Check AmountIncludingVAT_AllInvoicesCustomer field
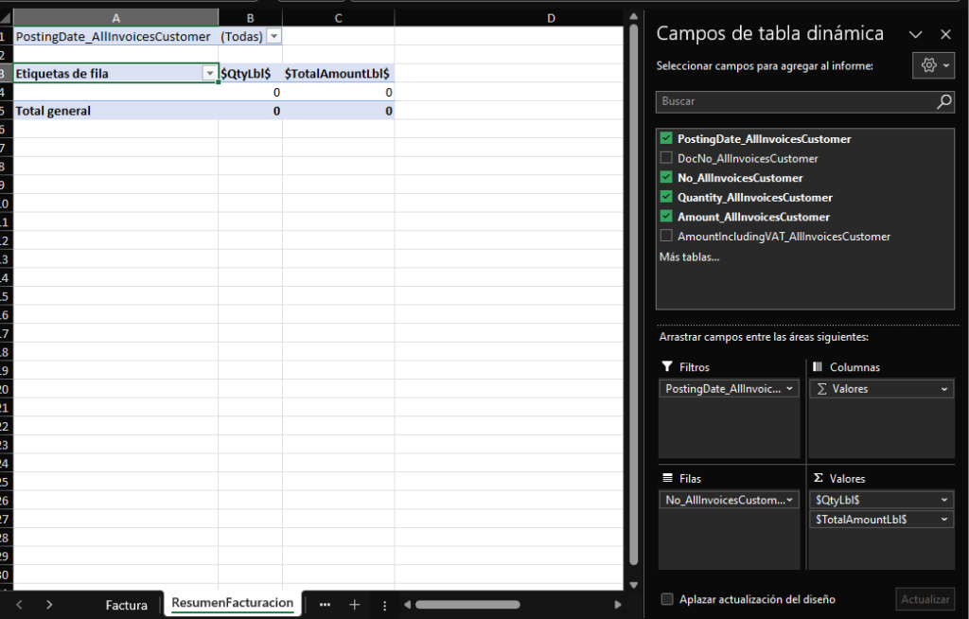The height and width of the screenshot is (619, 969). point(665,237)
